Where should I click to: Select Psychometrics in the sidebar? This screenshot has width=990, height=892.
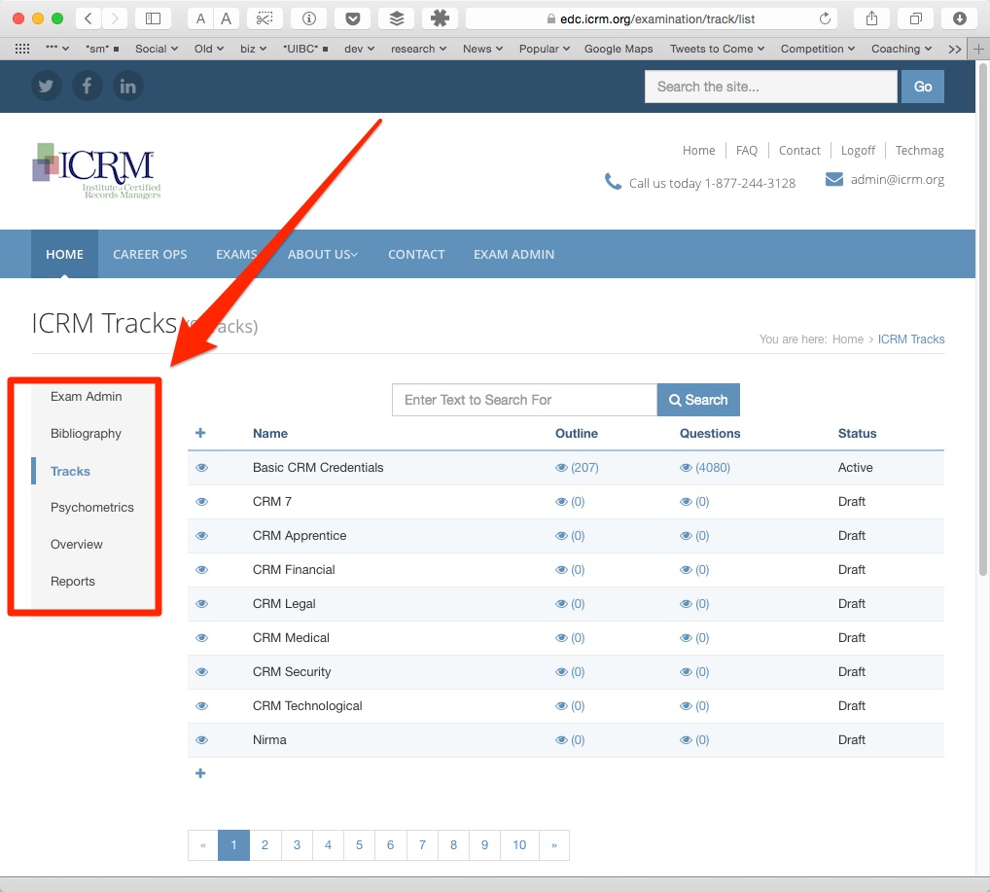point(92,507)
